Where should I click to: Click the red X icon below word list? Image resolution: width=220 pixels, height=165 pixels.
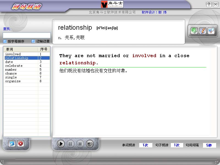tap(21, 144)
